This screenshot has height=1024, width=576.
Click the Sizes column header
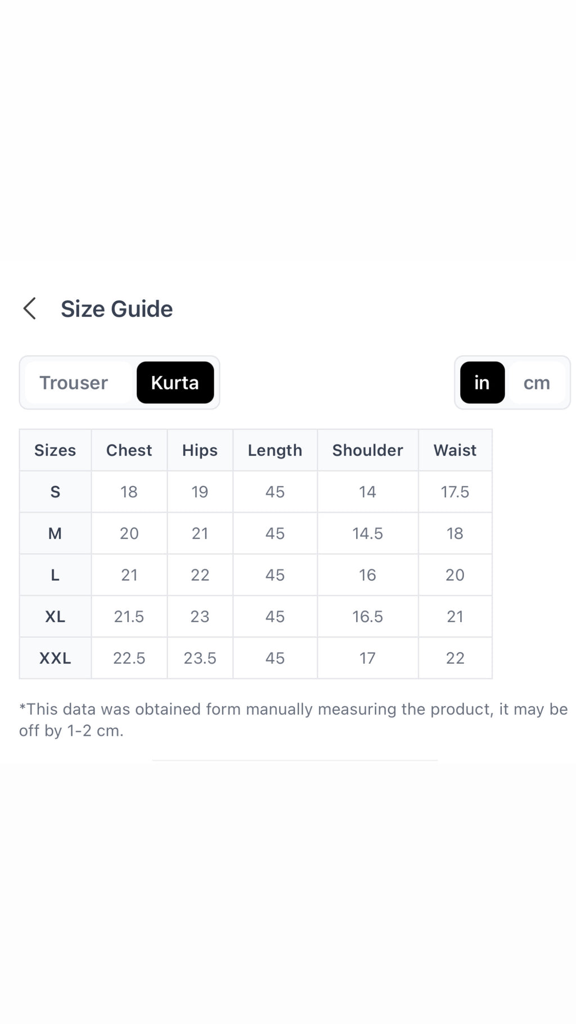[x=55, y=450]
